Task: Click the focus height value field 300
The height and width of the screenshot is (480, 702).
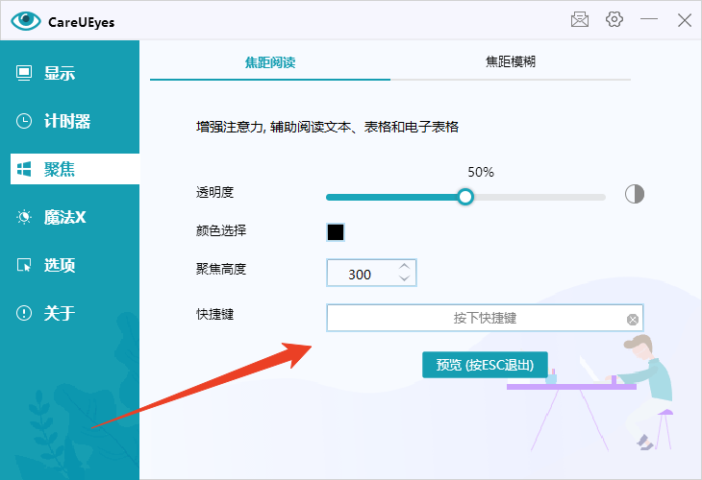Action: tap(361, 274)
